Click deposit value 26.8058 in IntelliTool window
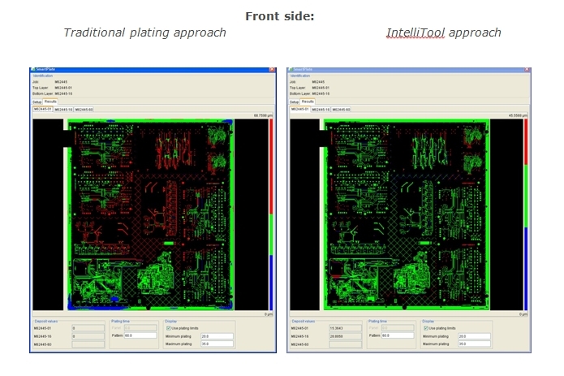The height and width of the screenshot is (376, 564). click(346, 336)
